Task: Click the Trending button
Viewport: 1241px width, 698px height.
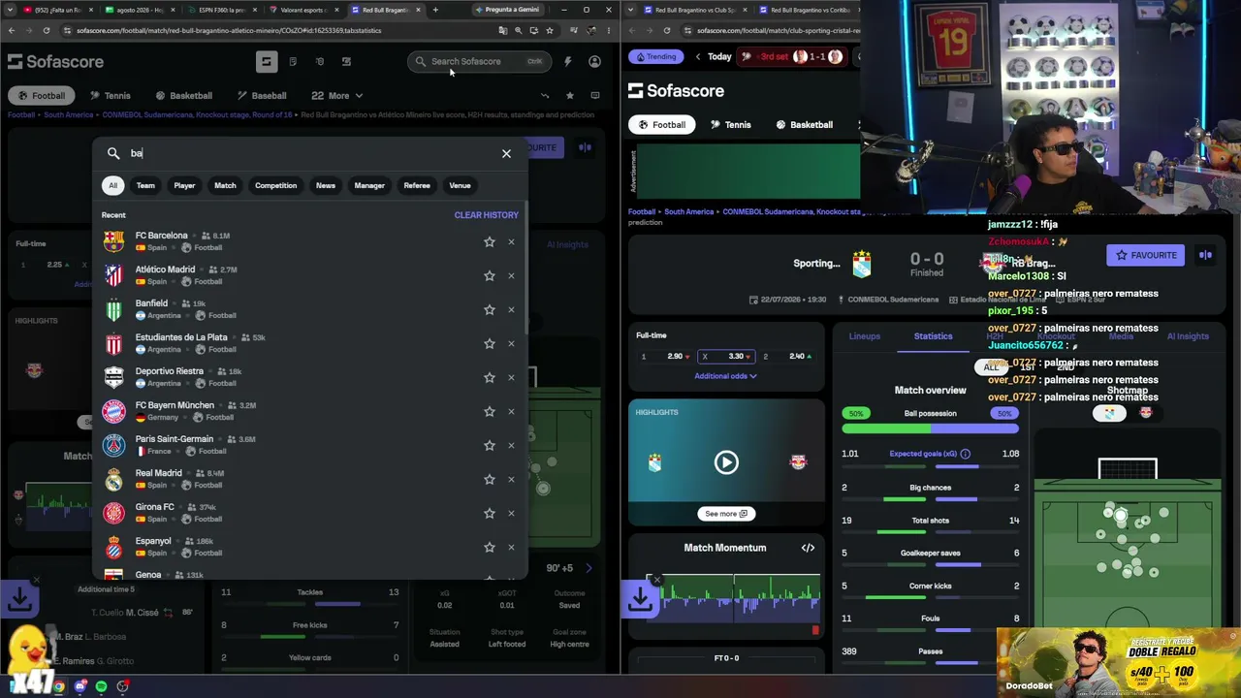Action: click(655, 56)
